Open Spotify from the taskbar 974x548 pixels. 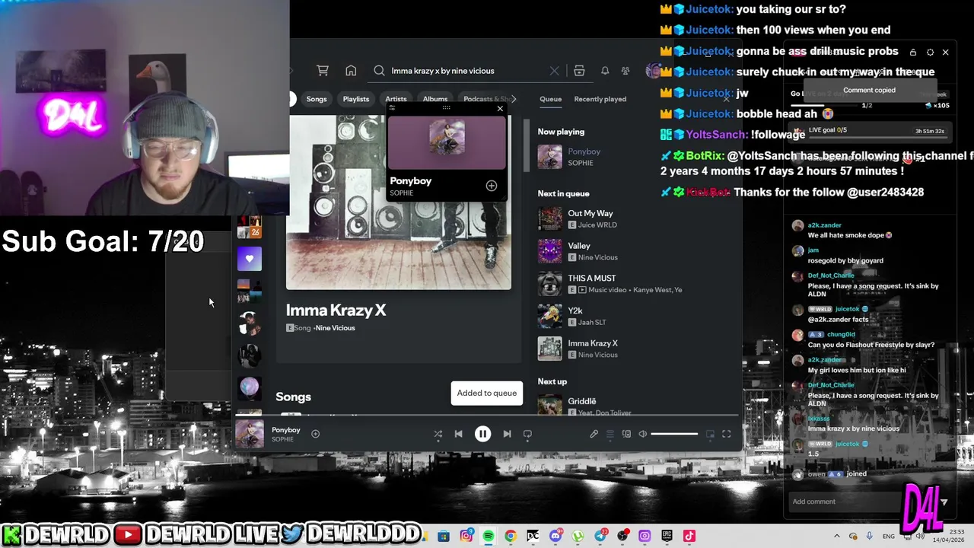(x=489, y=536)
